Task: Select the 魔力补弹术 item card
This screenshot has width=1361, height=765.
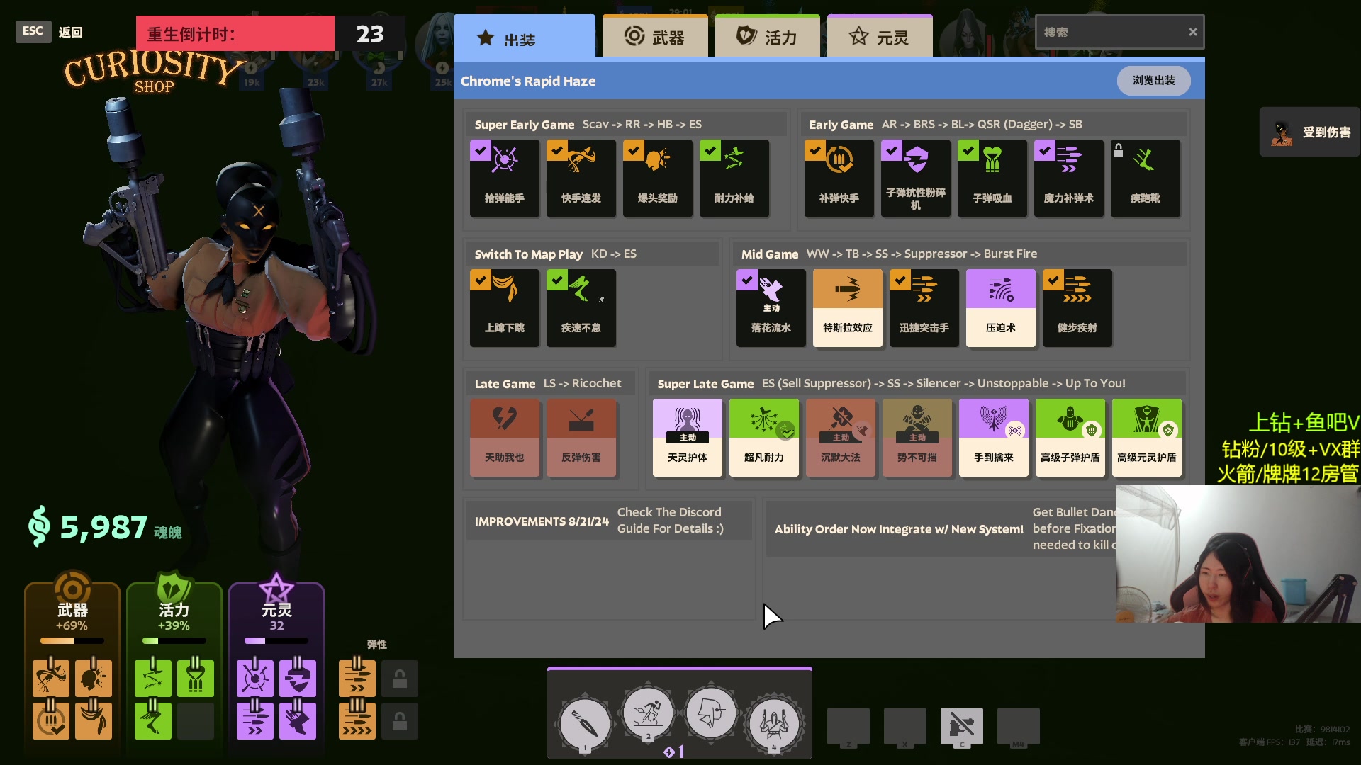Action: (x=1068, y=178)
